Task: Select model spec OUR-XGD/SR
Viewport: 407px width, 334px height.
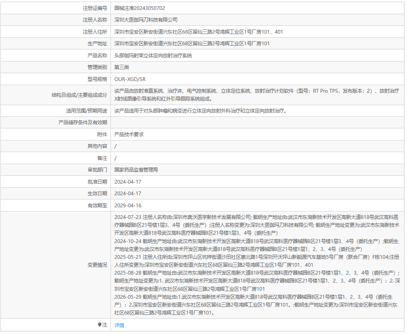Action: pyautogui.click(x=130, y=79)
